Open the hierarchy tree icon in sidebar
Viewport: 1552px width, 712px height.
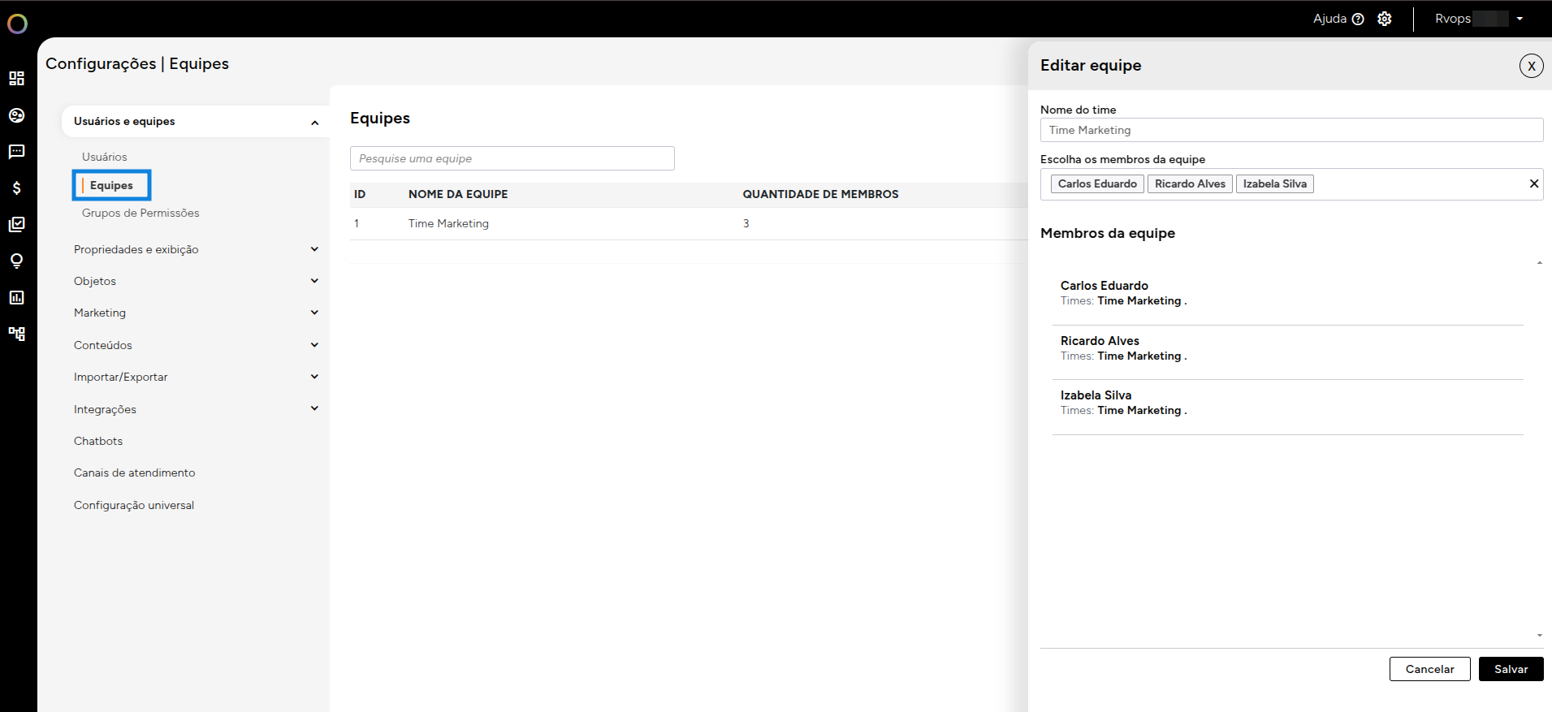tap(16, 334)
